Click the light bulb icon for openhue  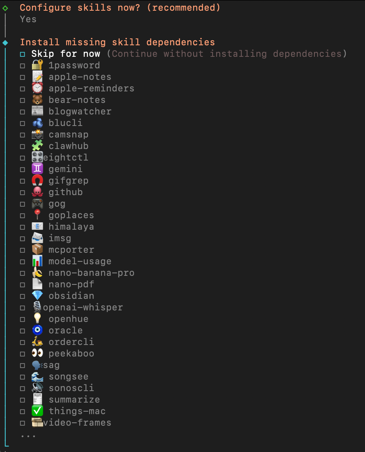tap(37, 319)
